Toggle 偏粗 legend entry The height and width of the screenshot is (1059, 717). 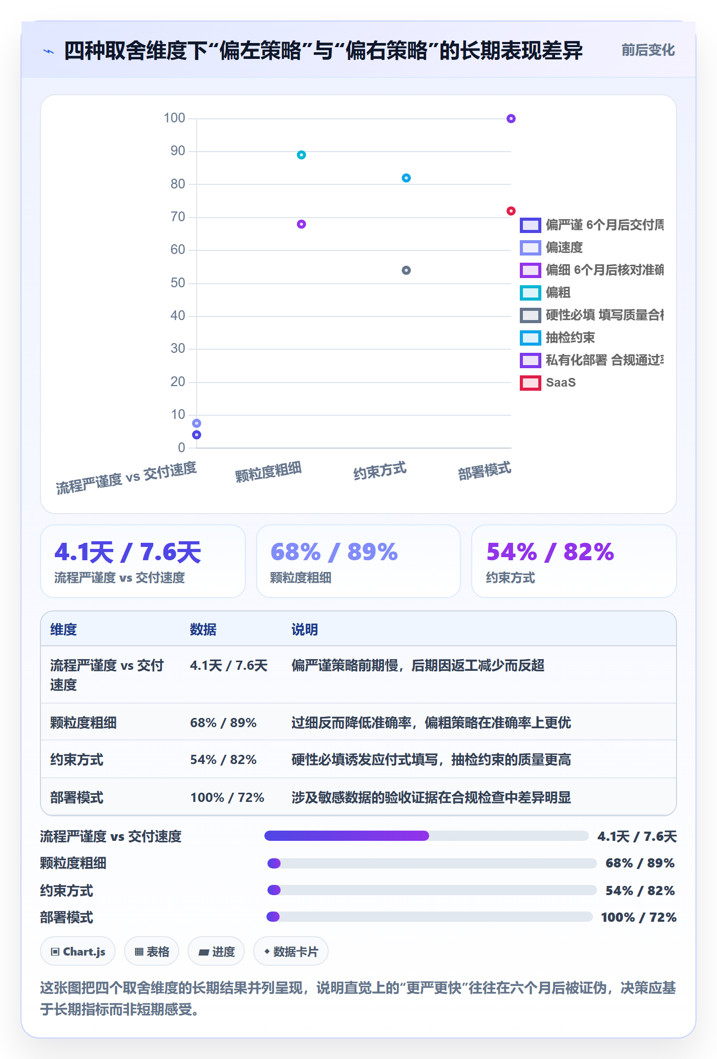tap(545, 293)
